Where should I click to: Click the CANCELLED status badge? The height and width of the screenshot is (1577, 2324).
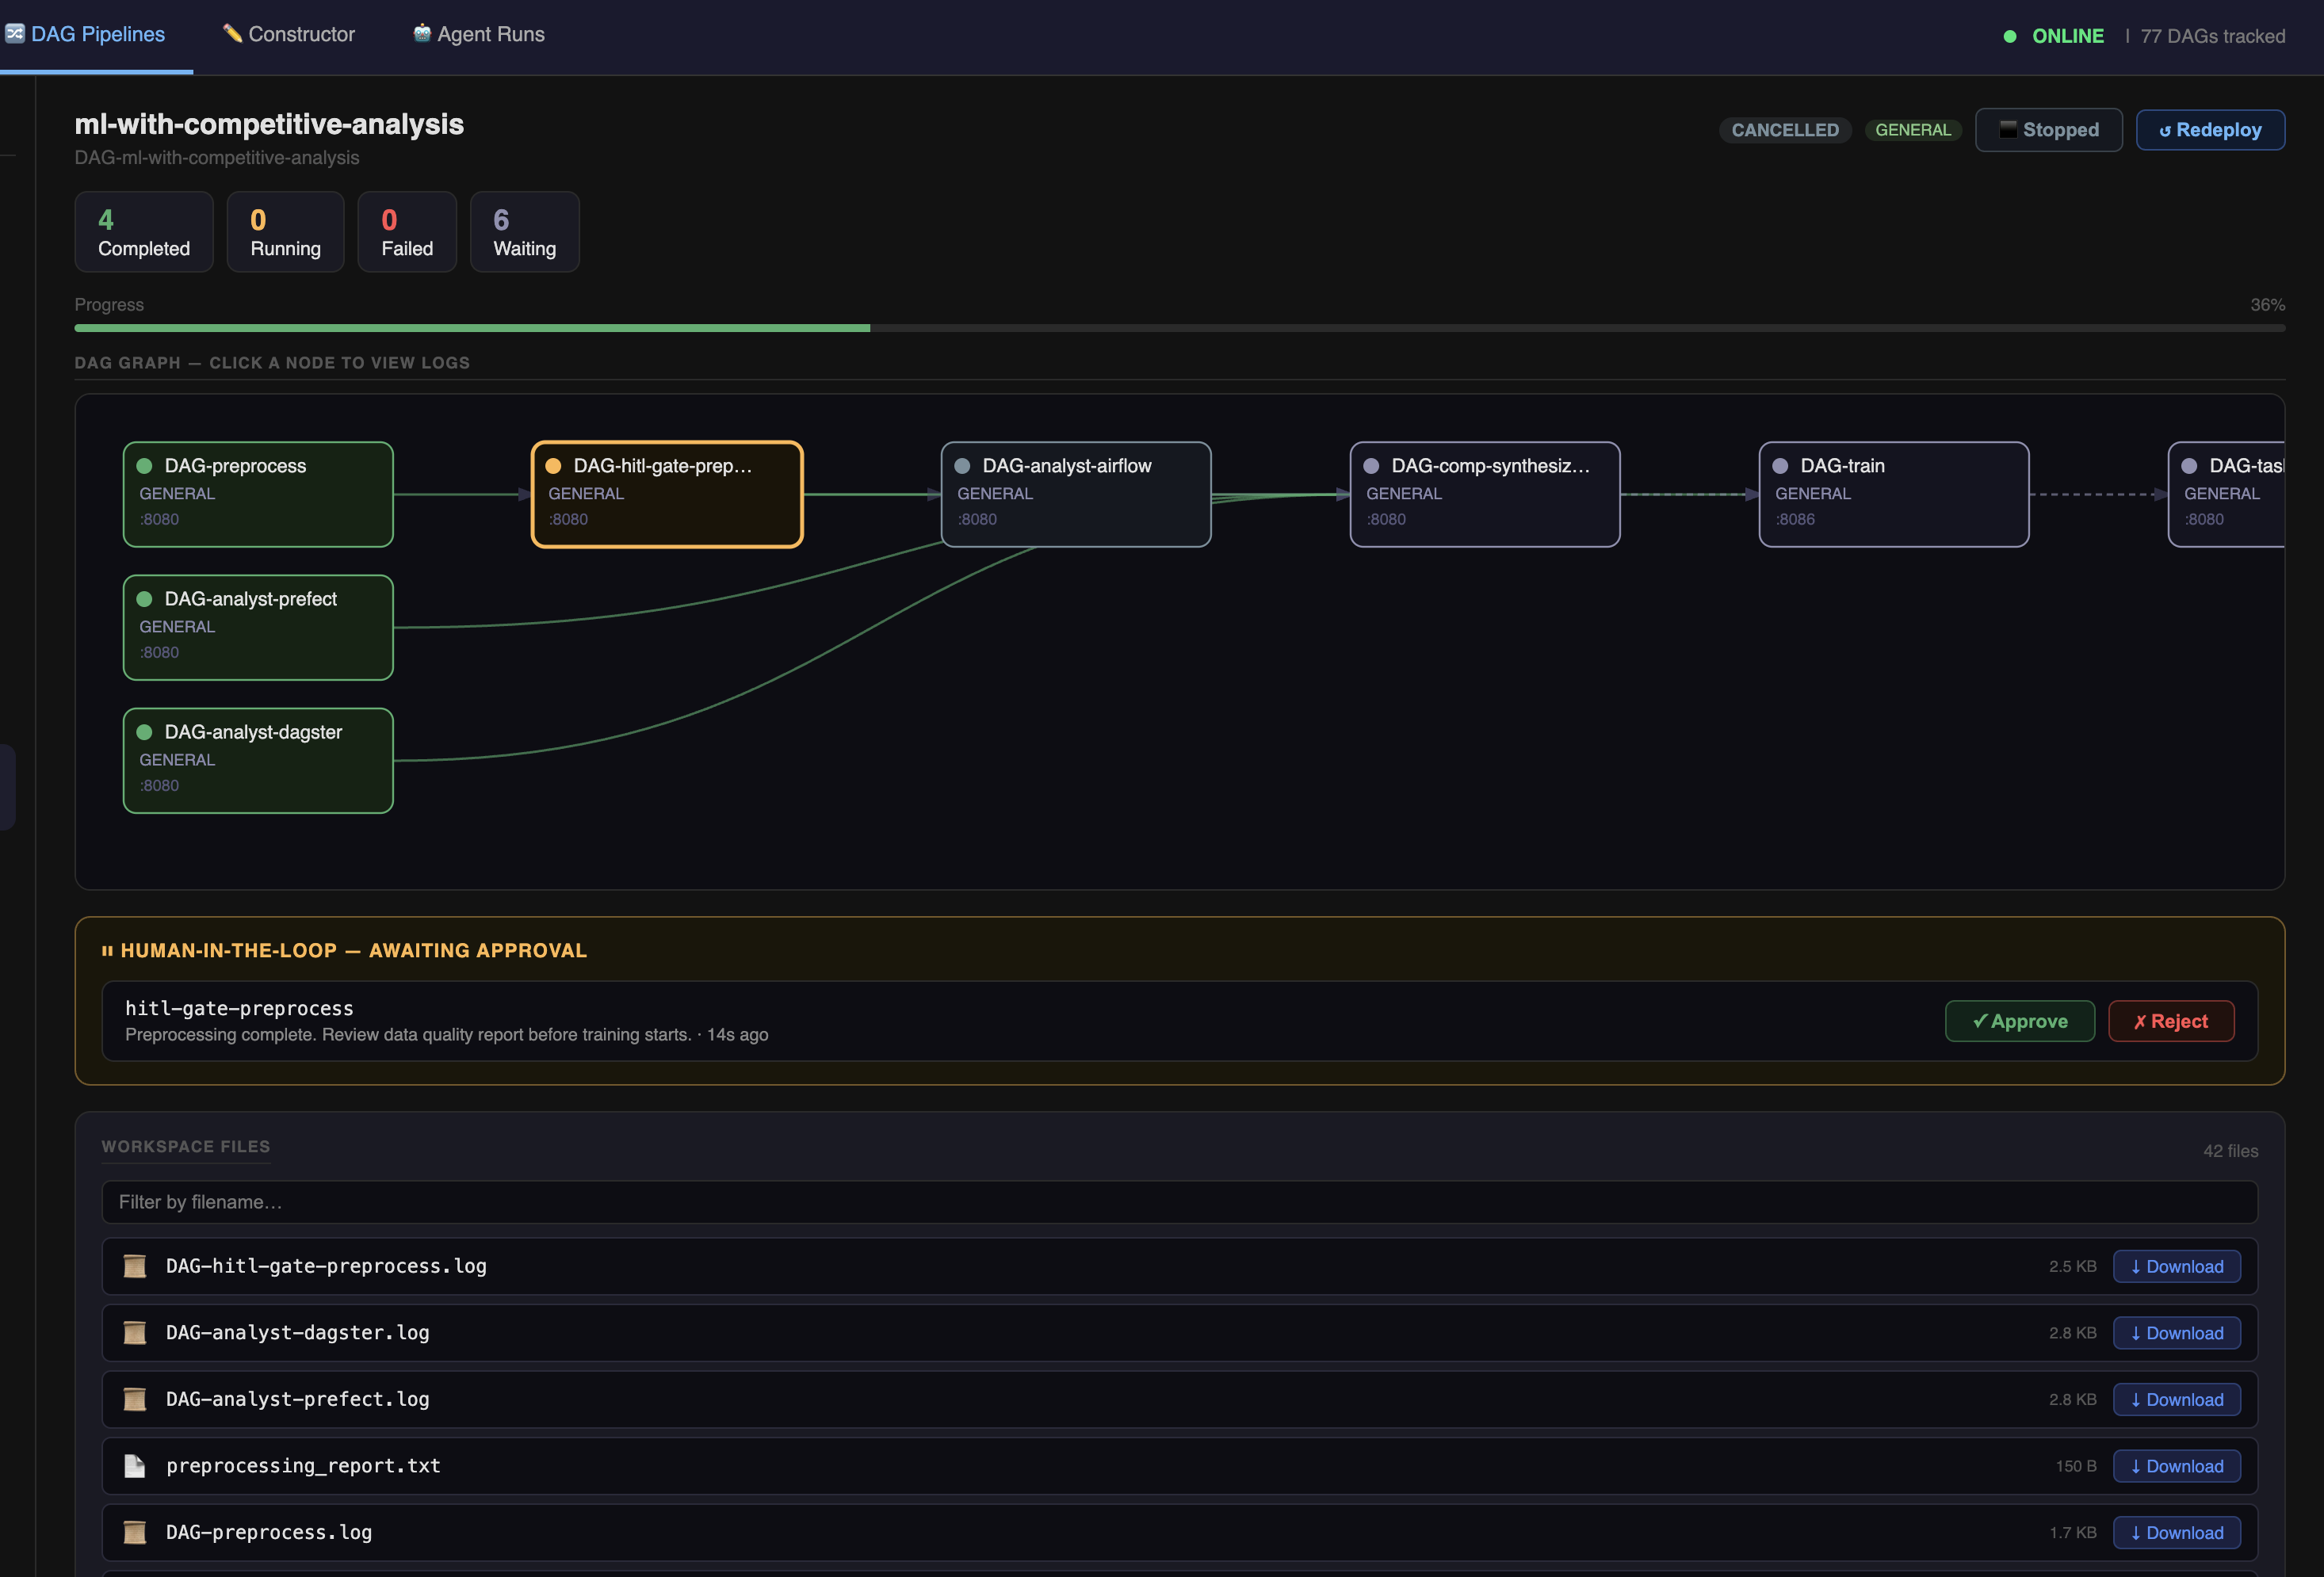[1785, 130]
